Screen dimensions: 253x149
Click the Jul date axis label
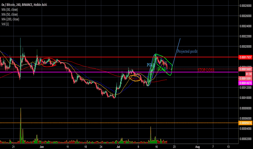(118, 147)
